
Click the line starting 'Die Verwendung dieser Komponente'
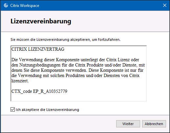click(75, 60)
